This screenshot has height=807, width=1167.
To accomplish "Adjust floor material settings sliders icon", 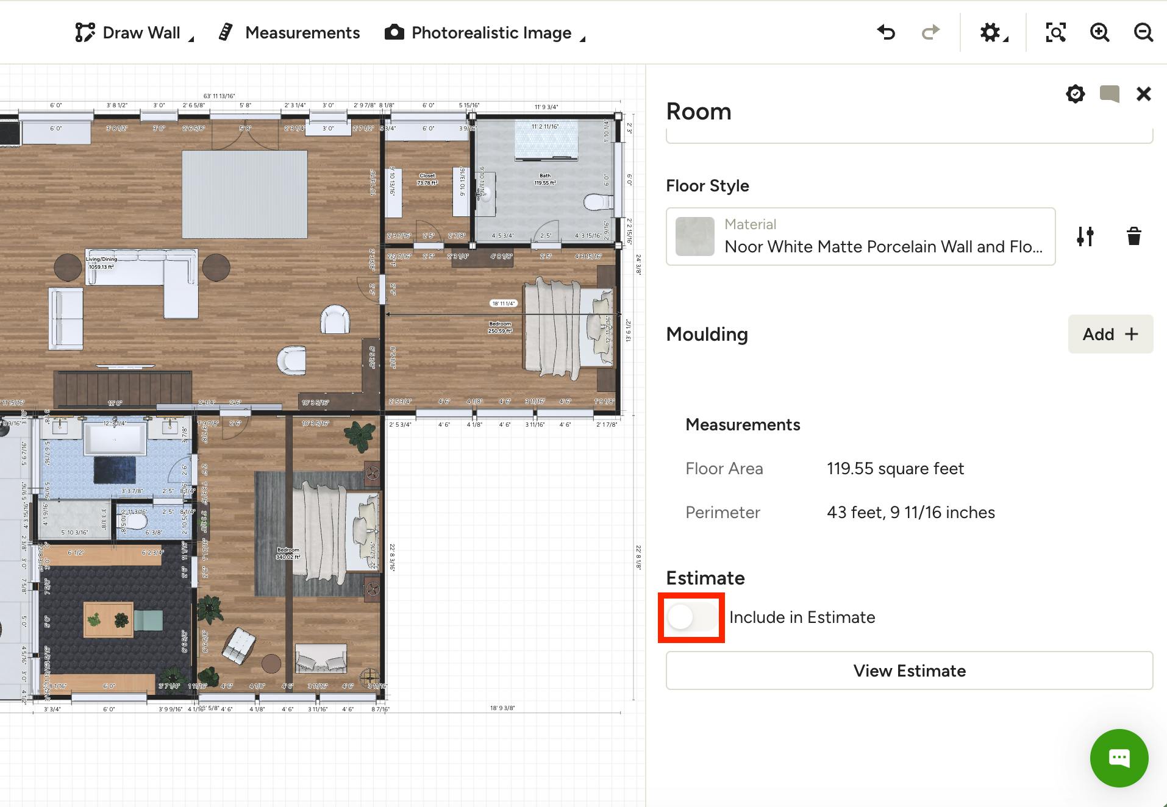I will (x=1085, y=236).
